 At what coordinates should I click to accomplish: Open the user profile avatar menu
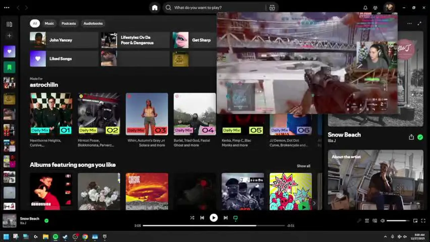(x=389, y=7)
